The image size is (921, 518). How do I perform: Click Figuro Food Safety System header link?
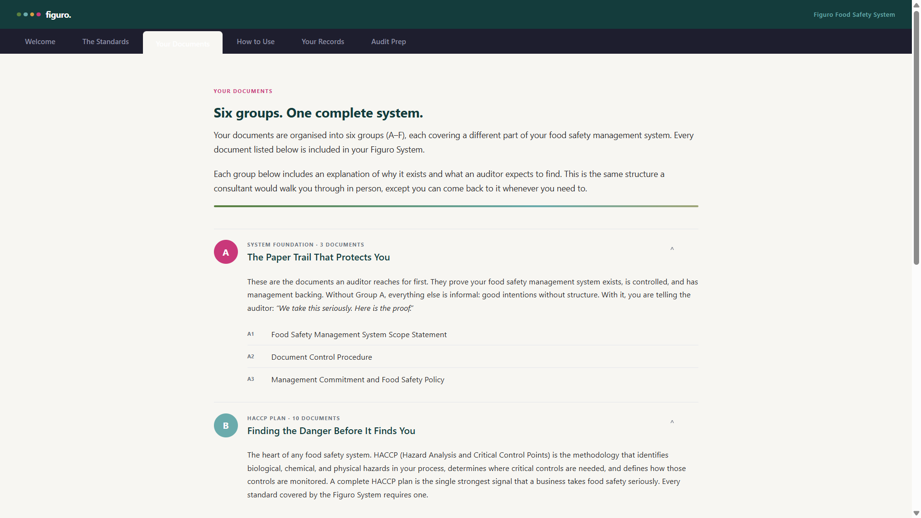(x=854, y=15)
